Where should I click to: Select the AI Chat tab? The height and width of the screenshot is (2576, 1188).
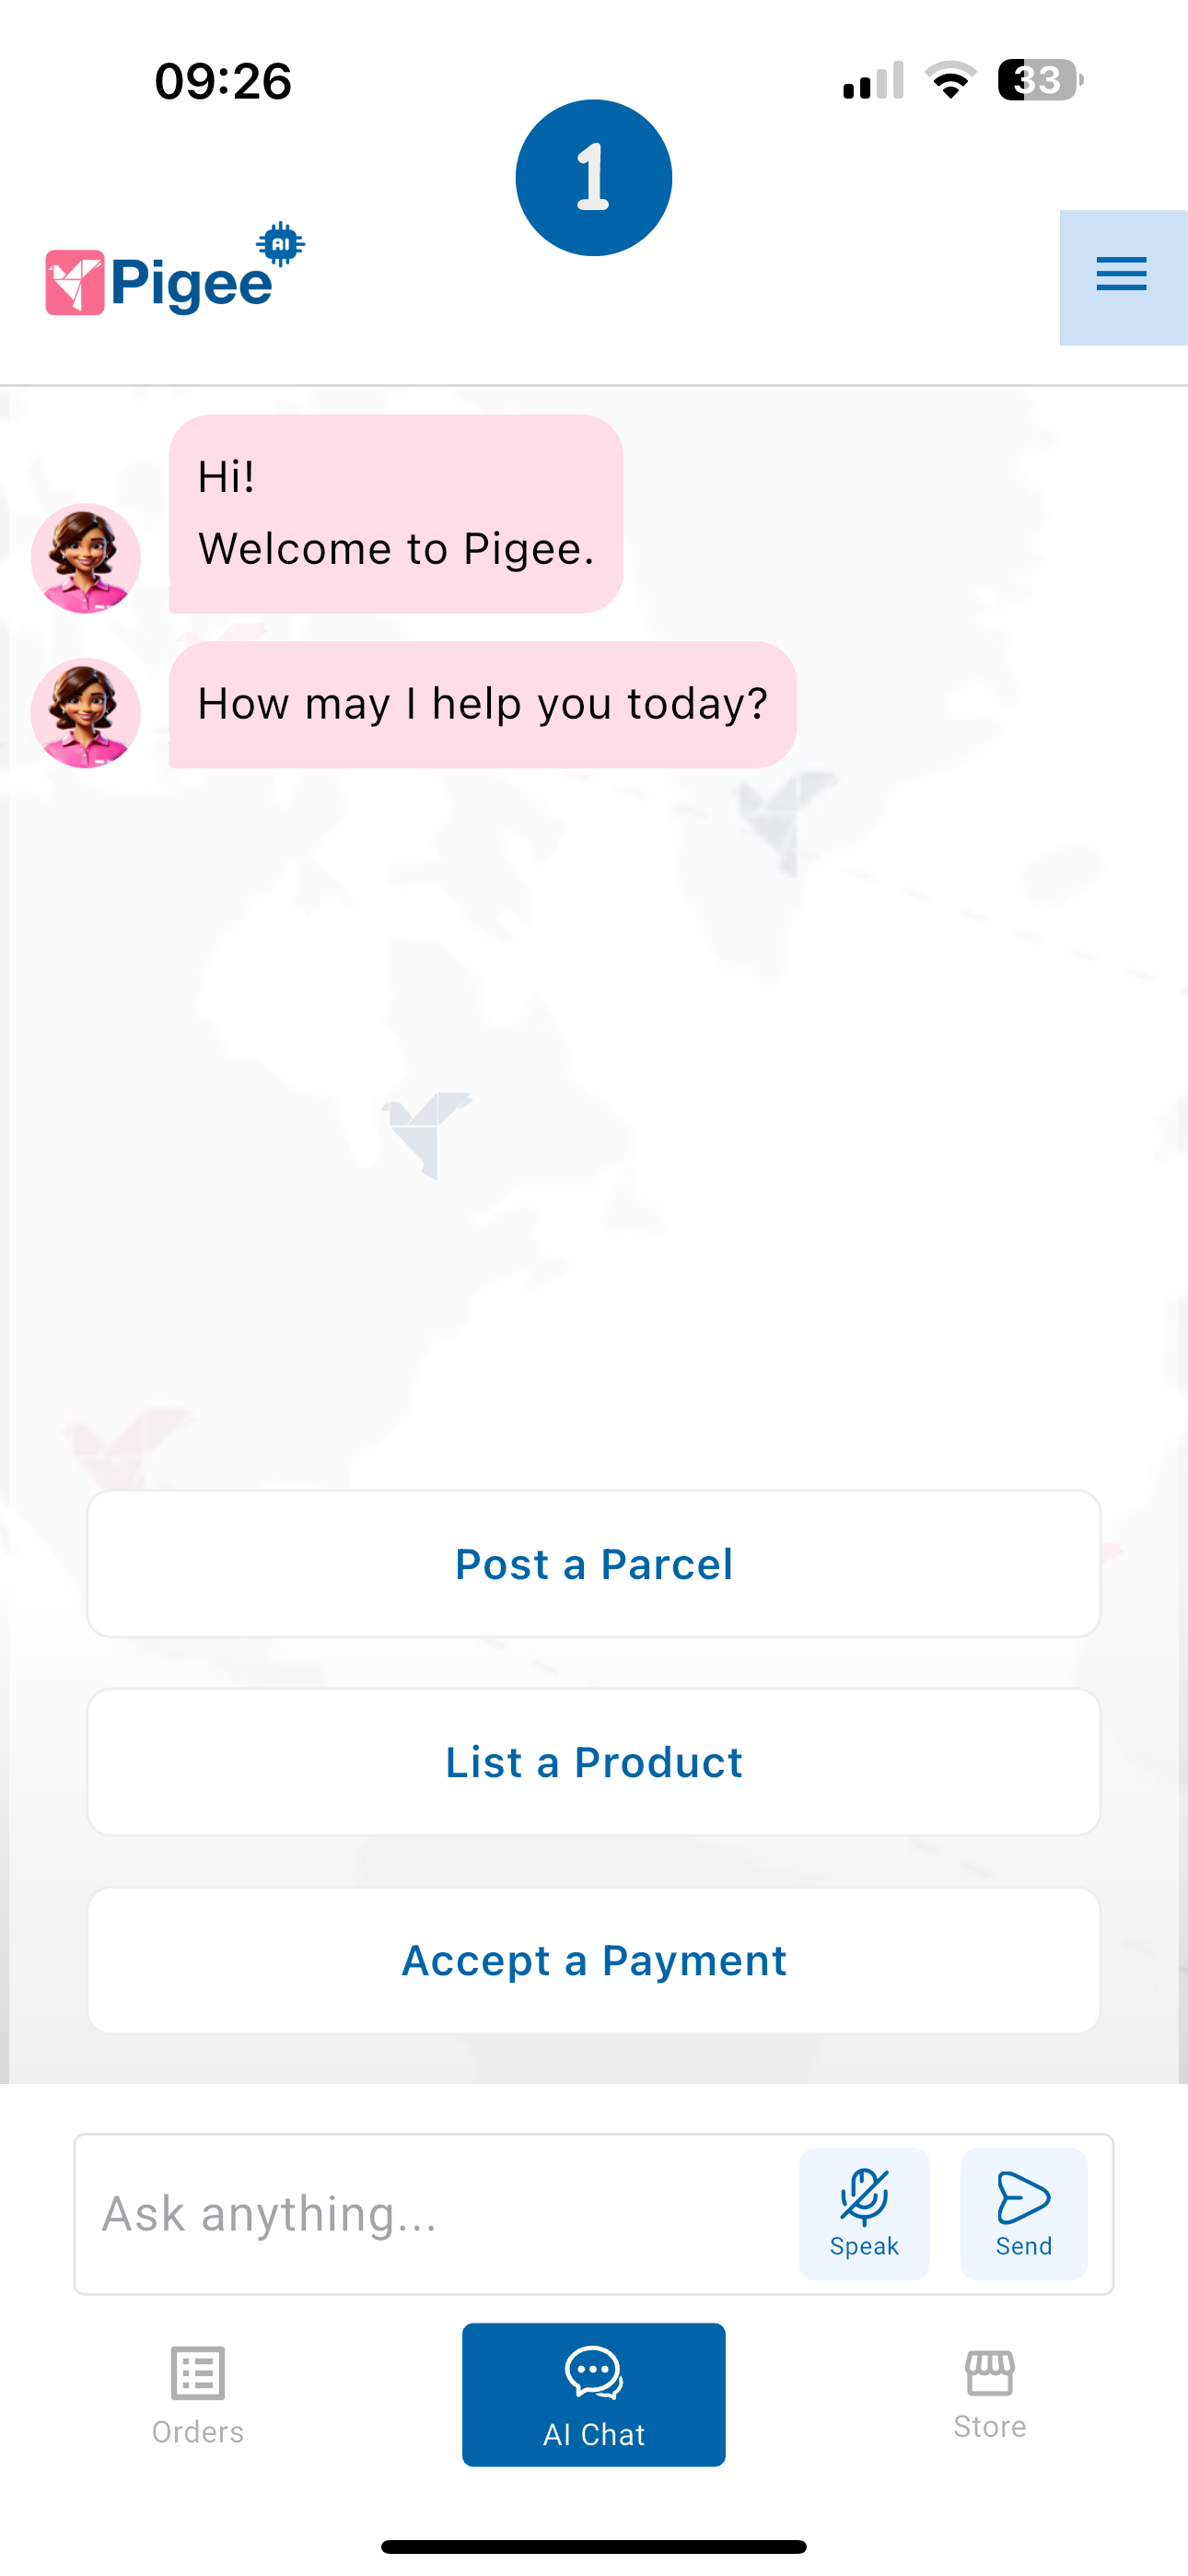593,2394
